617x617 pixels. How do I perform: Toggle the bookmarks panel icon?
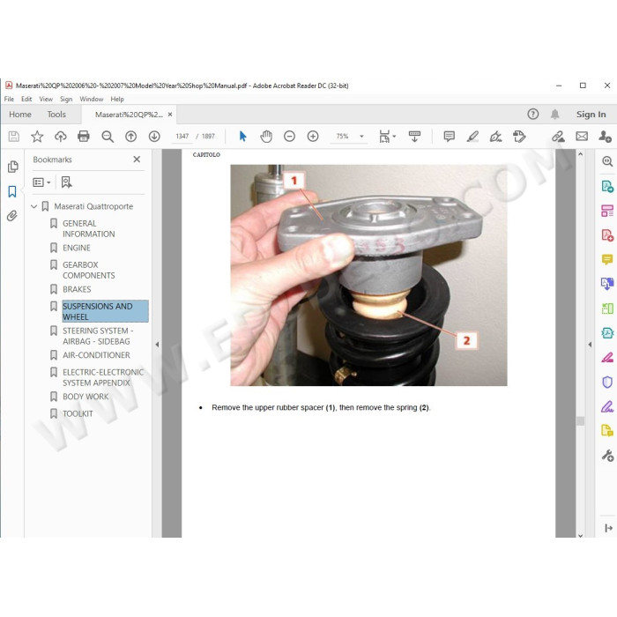[x=12, y=191]
